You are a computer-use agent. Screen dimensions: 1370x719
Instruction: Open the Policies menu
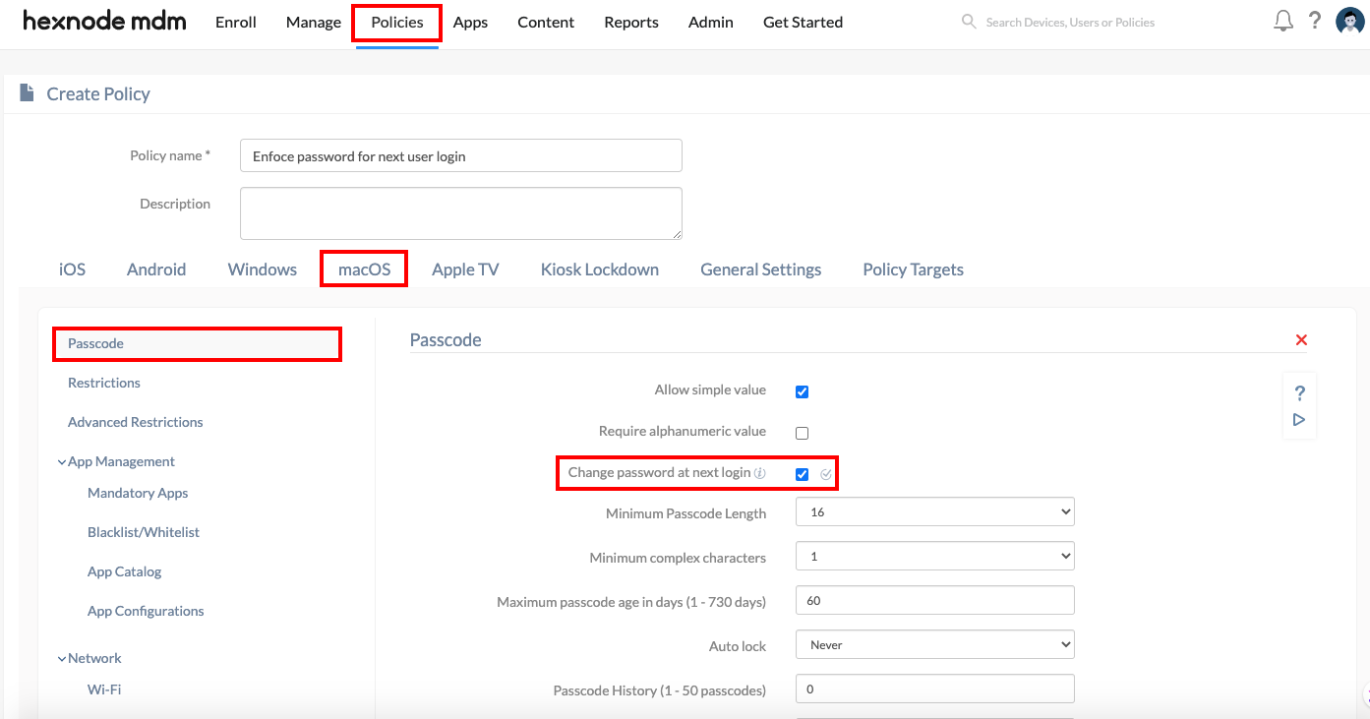[397, 22]
